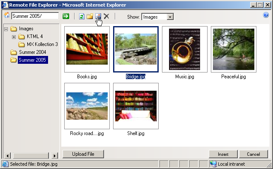Click the image icon in the toolbar
This screenshot has height=169, width=273.
pyautogui.click(x=98, y=16)
